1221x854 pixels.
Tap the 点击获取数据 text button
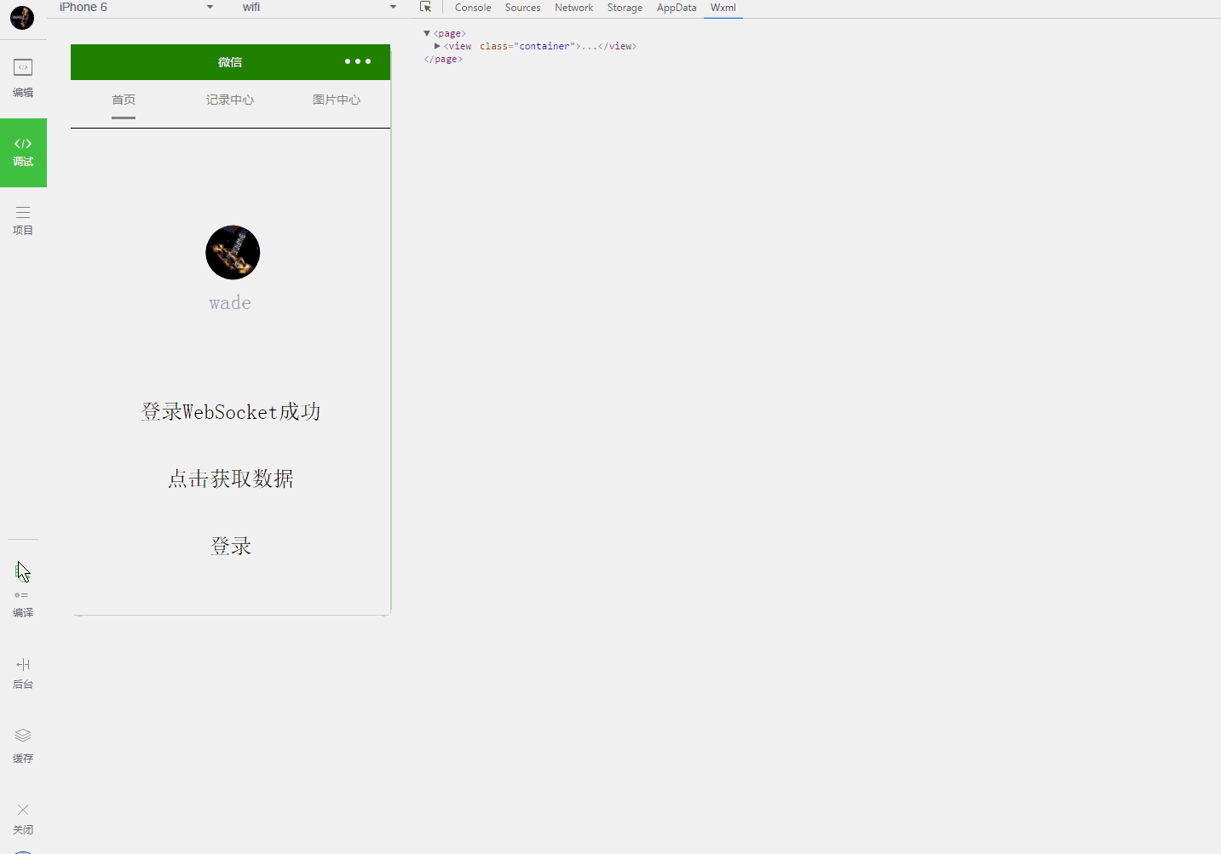pyautogui.click(x=230, y=479)
